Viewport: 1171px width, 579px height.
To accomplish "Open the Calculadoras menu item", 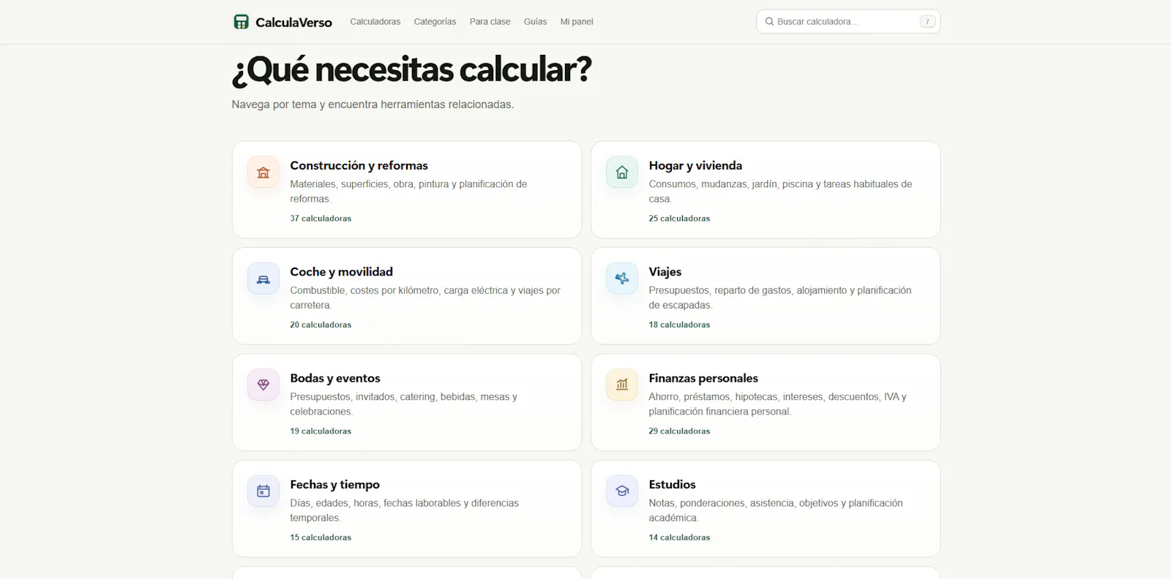I will tap(375, 22).
